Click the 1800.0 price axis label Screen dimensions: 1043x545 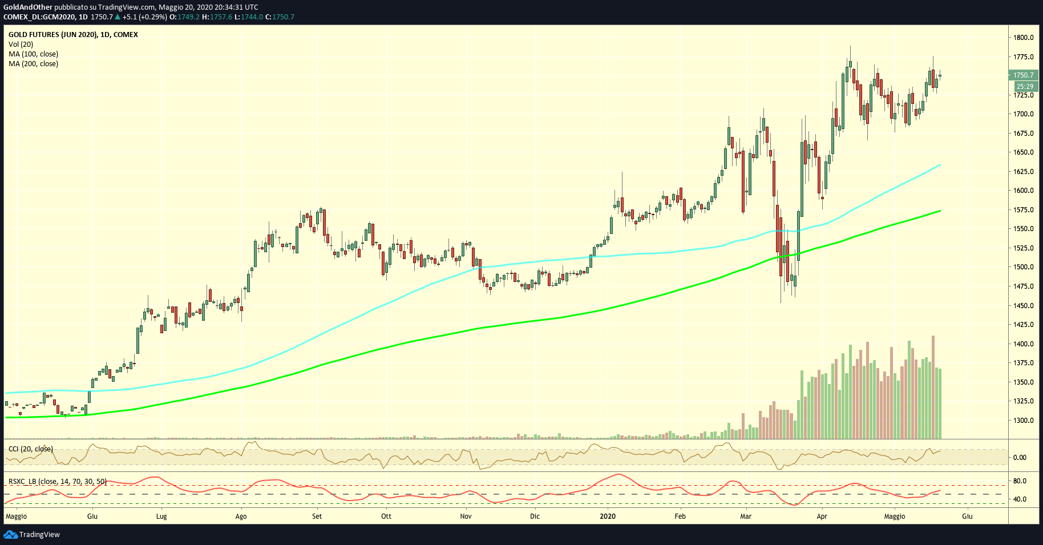[1024, 38]
